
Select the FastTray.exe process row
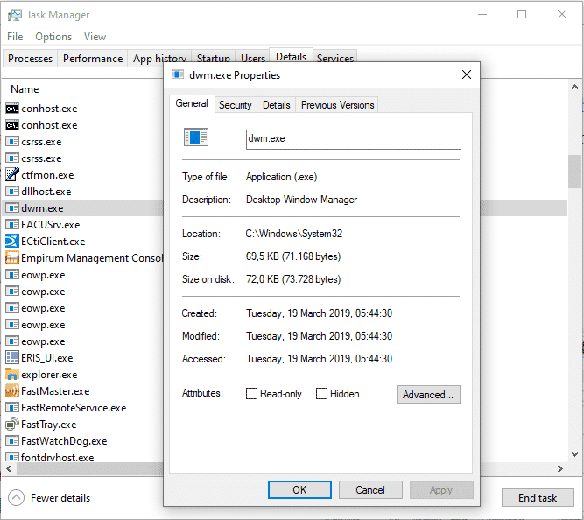(82, 424)
